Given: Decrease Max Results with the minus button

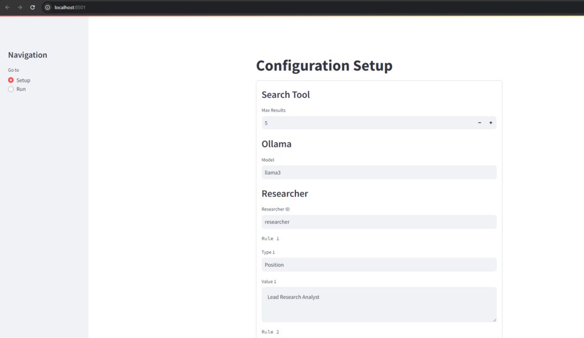Looking at the screenshot, I should click(x=479, y=123).
